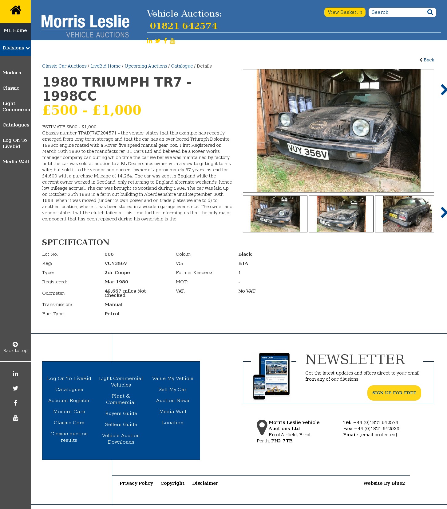Click SIGN UP FOR FREE button

click(x=394, y=393)
